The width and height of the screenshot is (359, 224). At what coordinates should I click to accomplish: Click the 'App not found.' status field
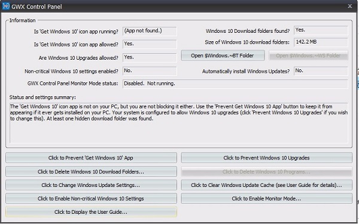150,31
